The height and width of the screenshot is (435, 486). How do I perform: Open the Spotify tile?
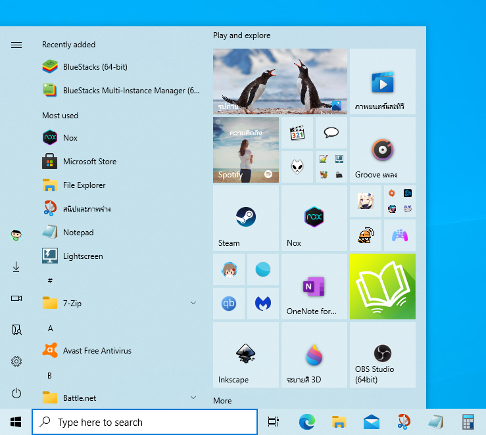tap(246, 150)
